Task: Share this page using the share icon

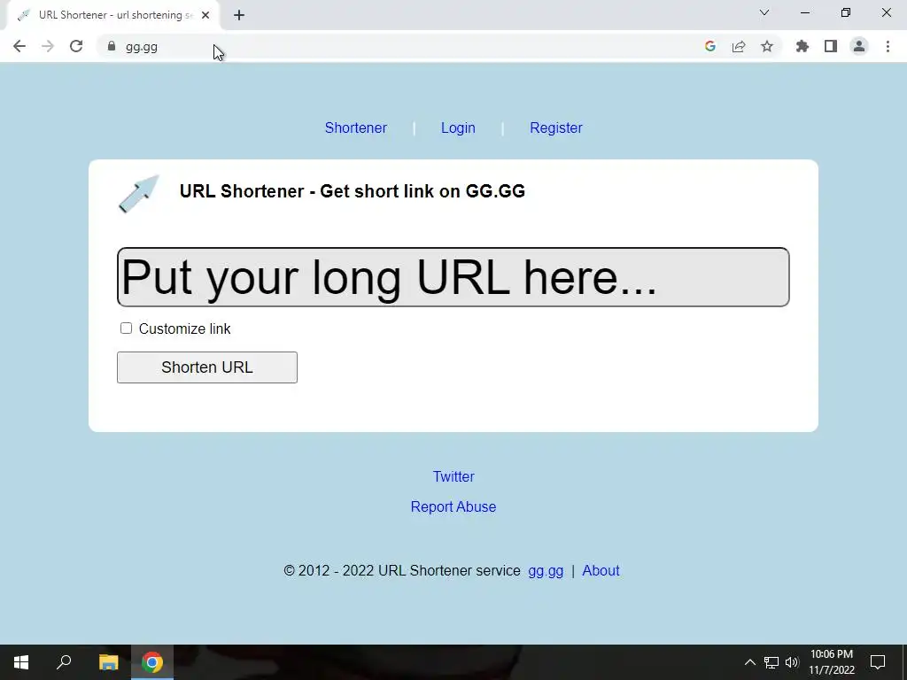Action: [738, 46]
